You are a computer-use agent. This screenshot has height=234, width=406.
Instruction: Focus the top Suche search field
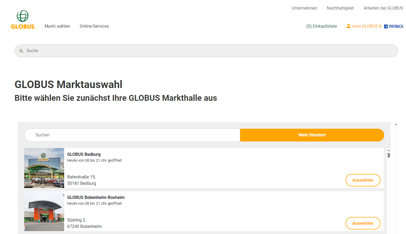click(x=206, y=51)
